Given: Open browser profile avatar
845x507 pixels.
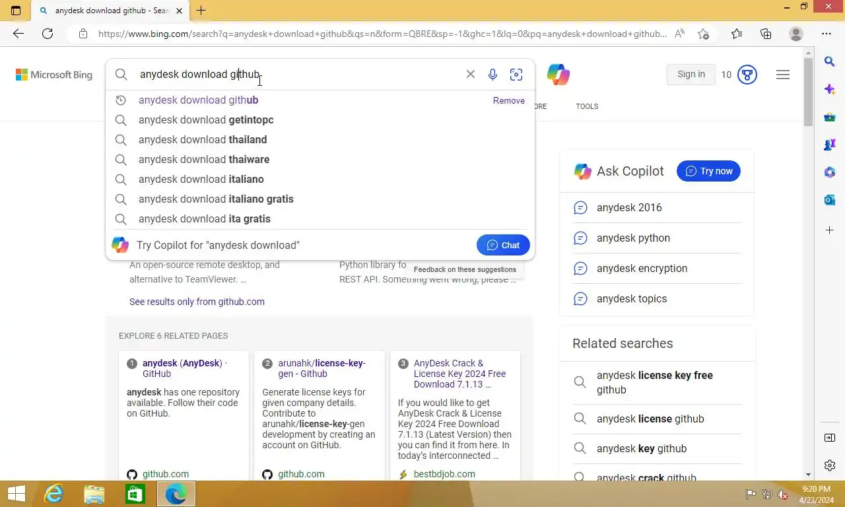Looking at the screenshot, I should (796, 34).
